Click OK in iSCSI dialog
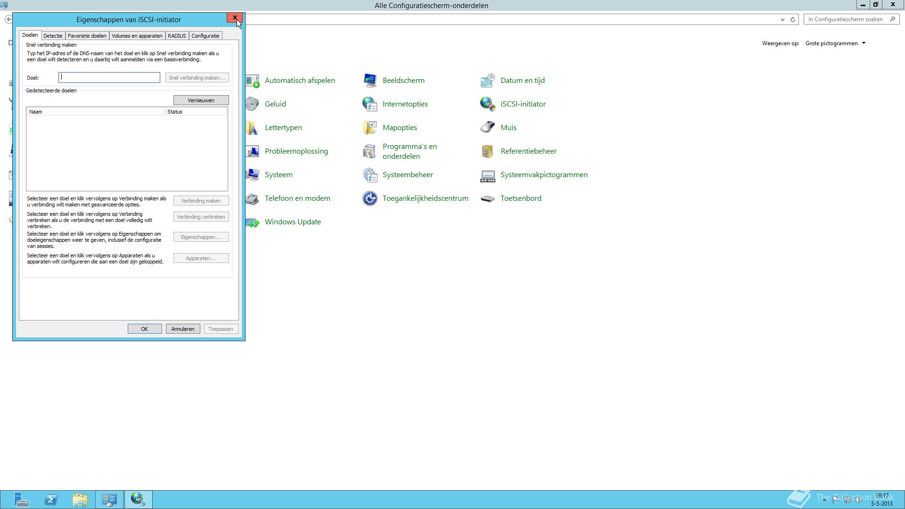Viewport: 905px width, 509px height. (x=145, y=329)
